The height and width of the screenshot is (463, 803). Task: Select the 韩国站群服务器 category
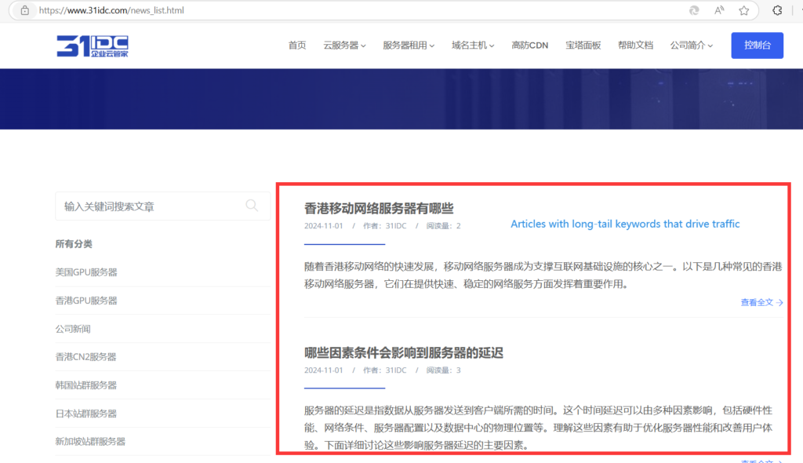[85, 385]
